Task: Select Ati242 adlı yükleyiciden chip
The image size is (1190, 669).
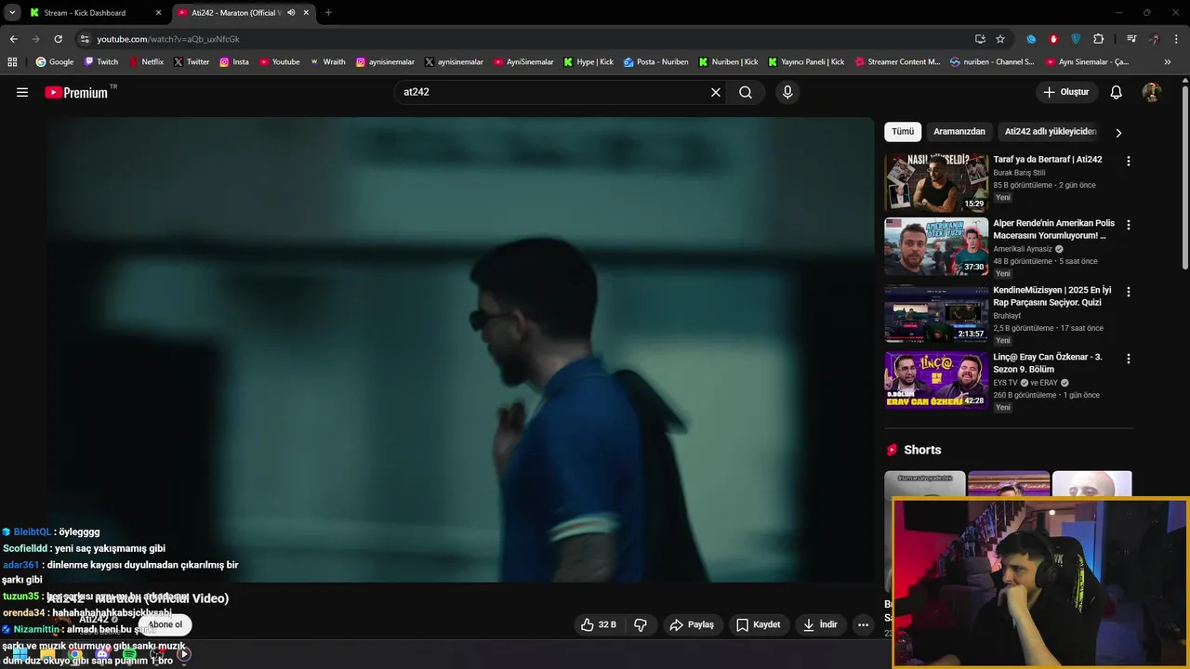Action: pos(1051,132)
